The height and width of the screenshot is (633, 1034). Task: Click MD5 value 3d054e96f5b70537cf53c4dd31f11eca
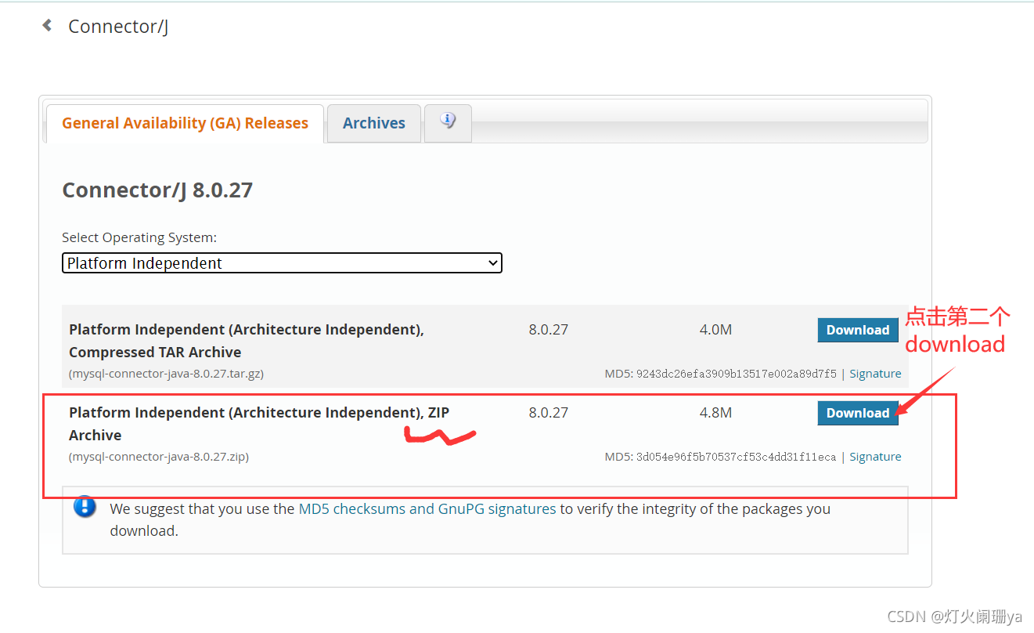click(x=736, y=457)
